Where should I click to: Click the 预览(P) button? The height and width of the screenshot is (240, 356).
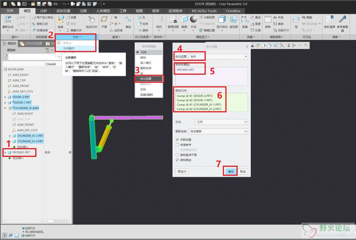pos(182,172)
